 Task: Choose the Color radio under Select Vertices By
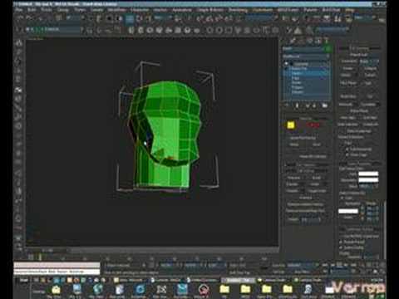[342, 198]
